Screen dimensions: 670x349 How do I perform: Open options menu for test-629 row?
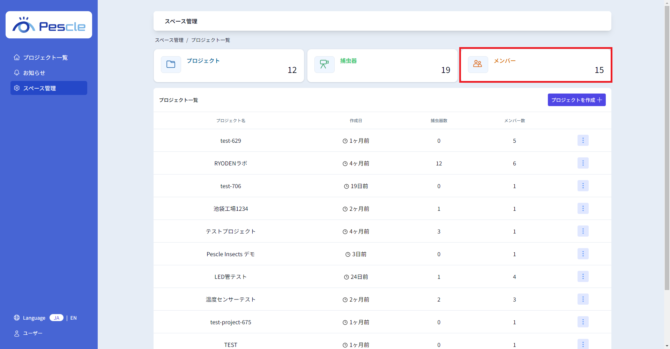pyautogui.click(x=583, y=140)
